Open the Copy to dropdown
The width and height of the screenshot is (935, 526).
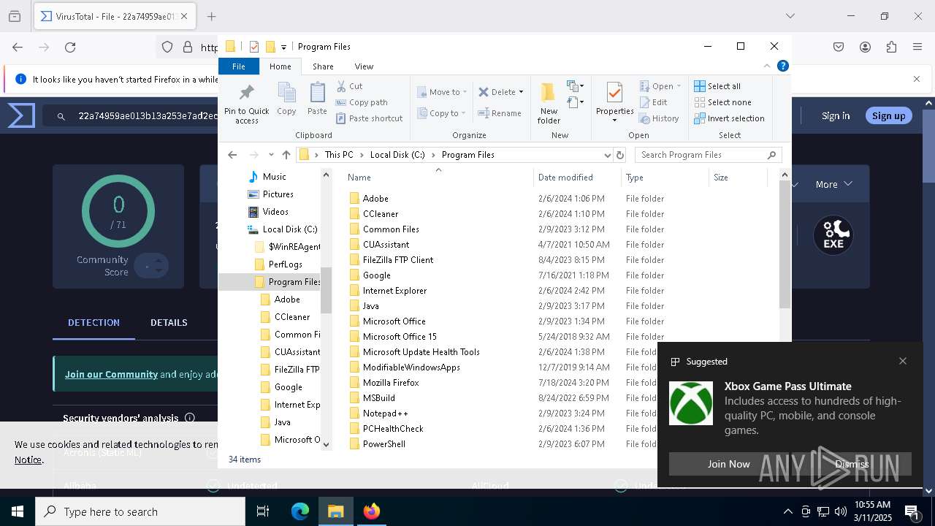(x=442, y=113)
